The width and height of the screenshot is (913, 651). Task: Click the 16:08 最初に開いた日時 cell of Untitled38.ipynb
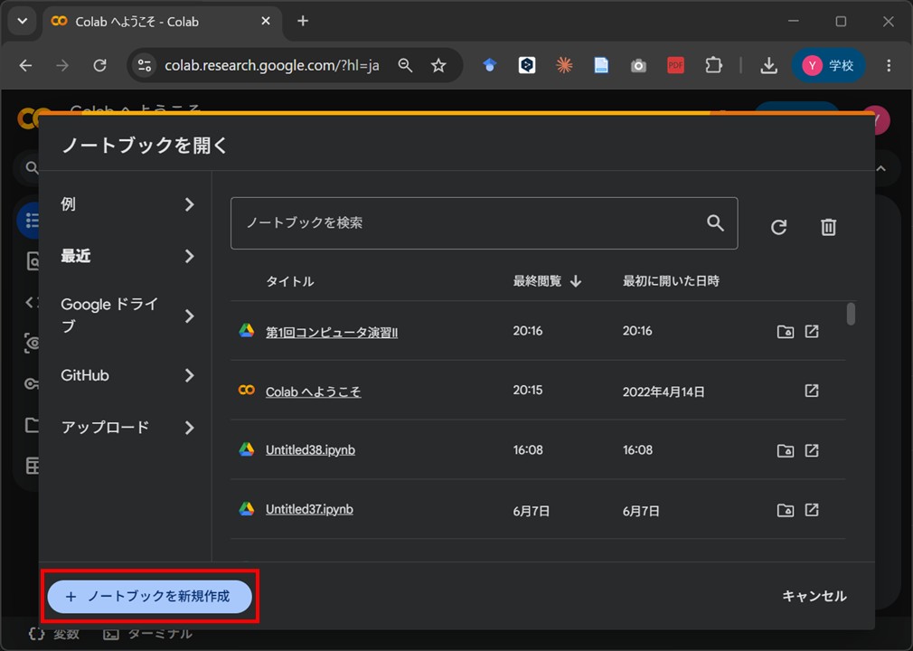(637, 450)
